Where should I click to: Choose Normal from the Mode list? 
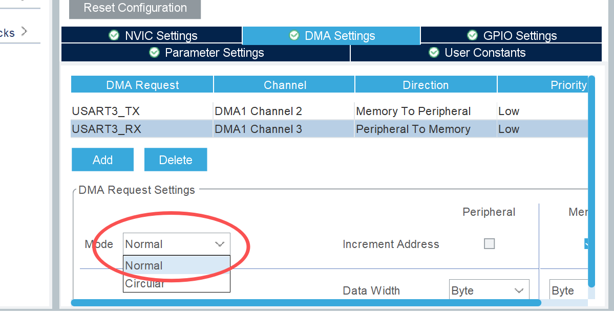177,265
